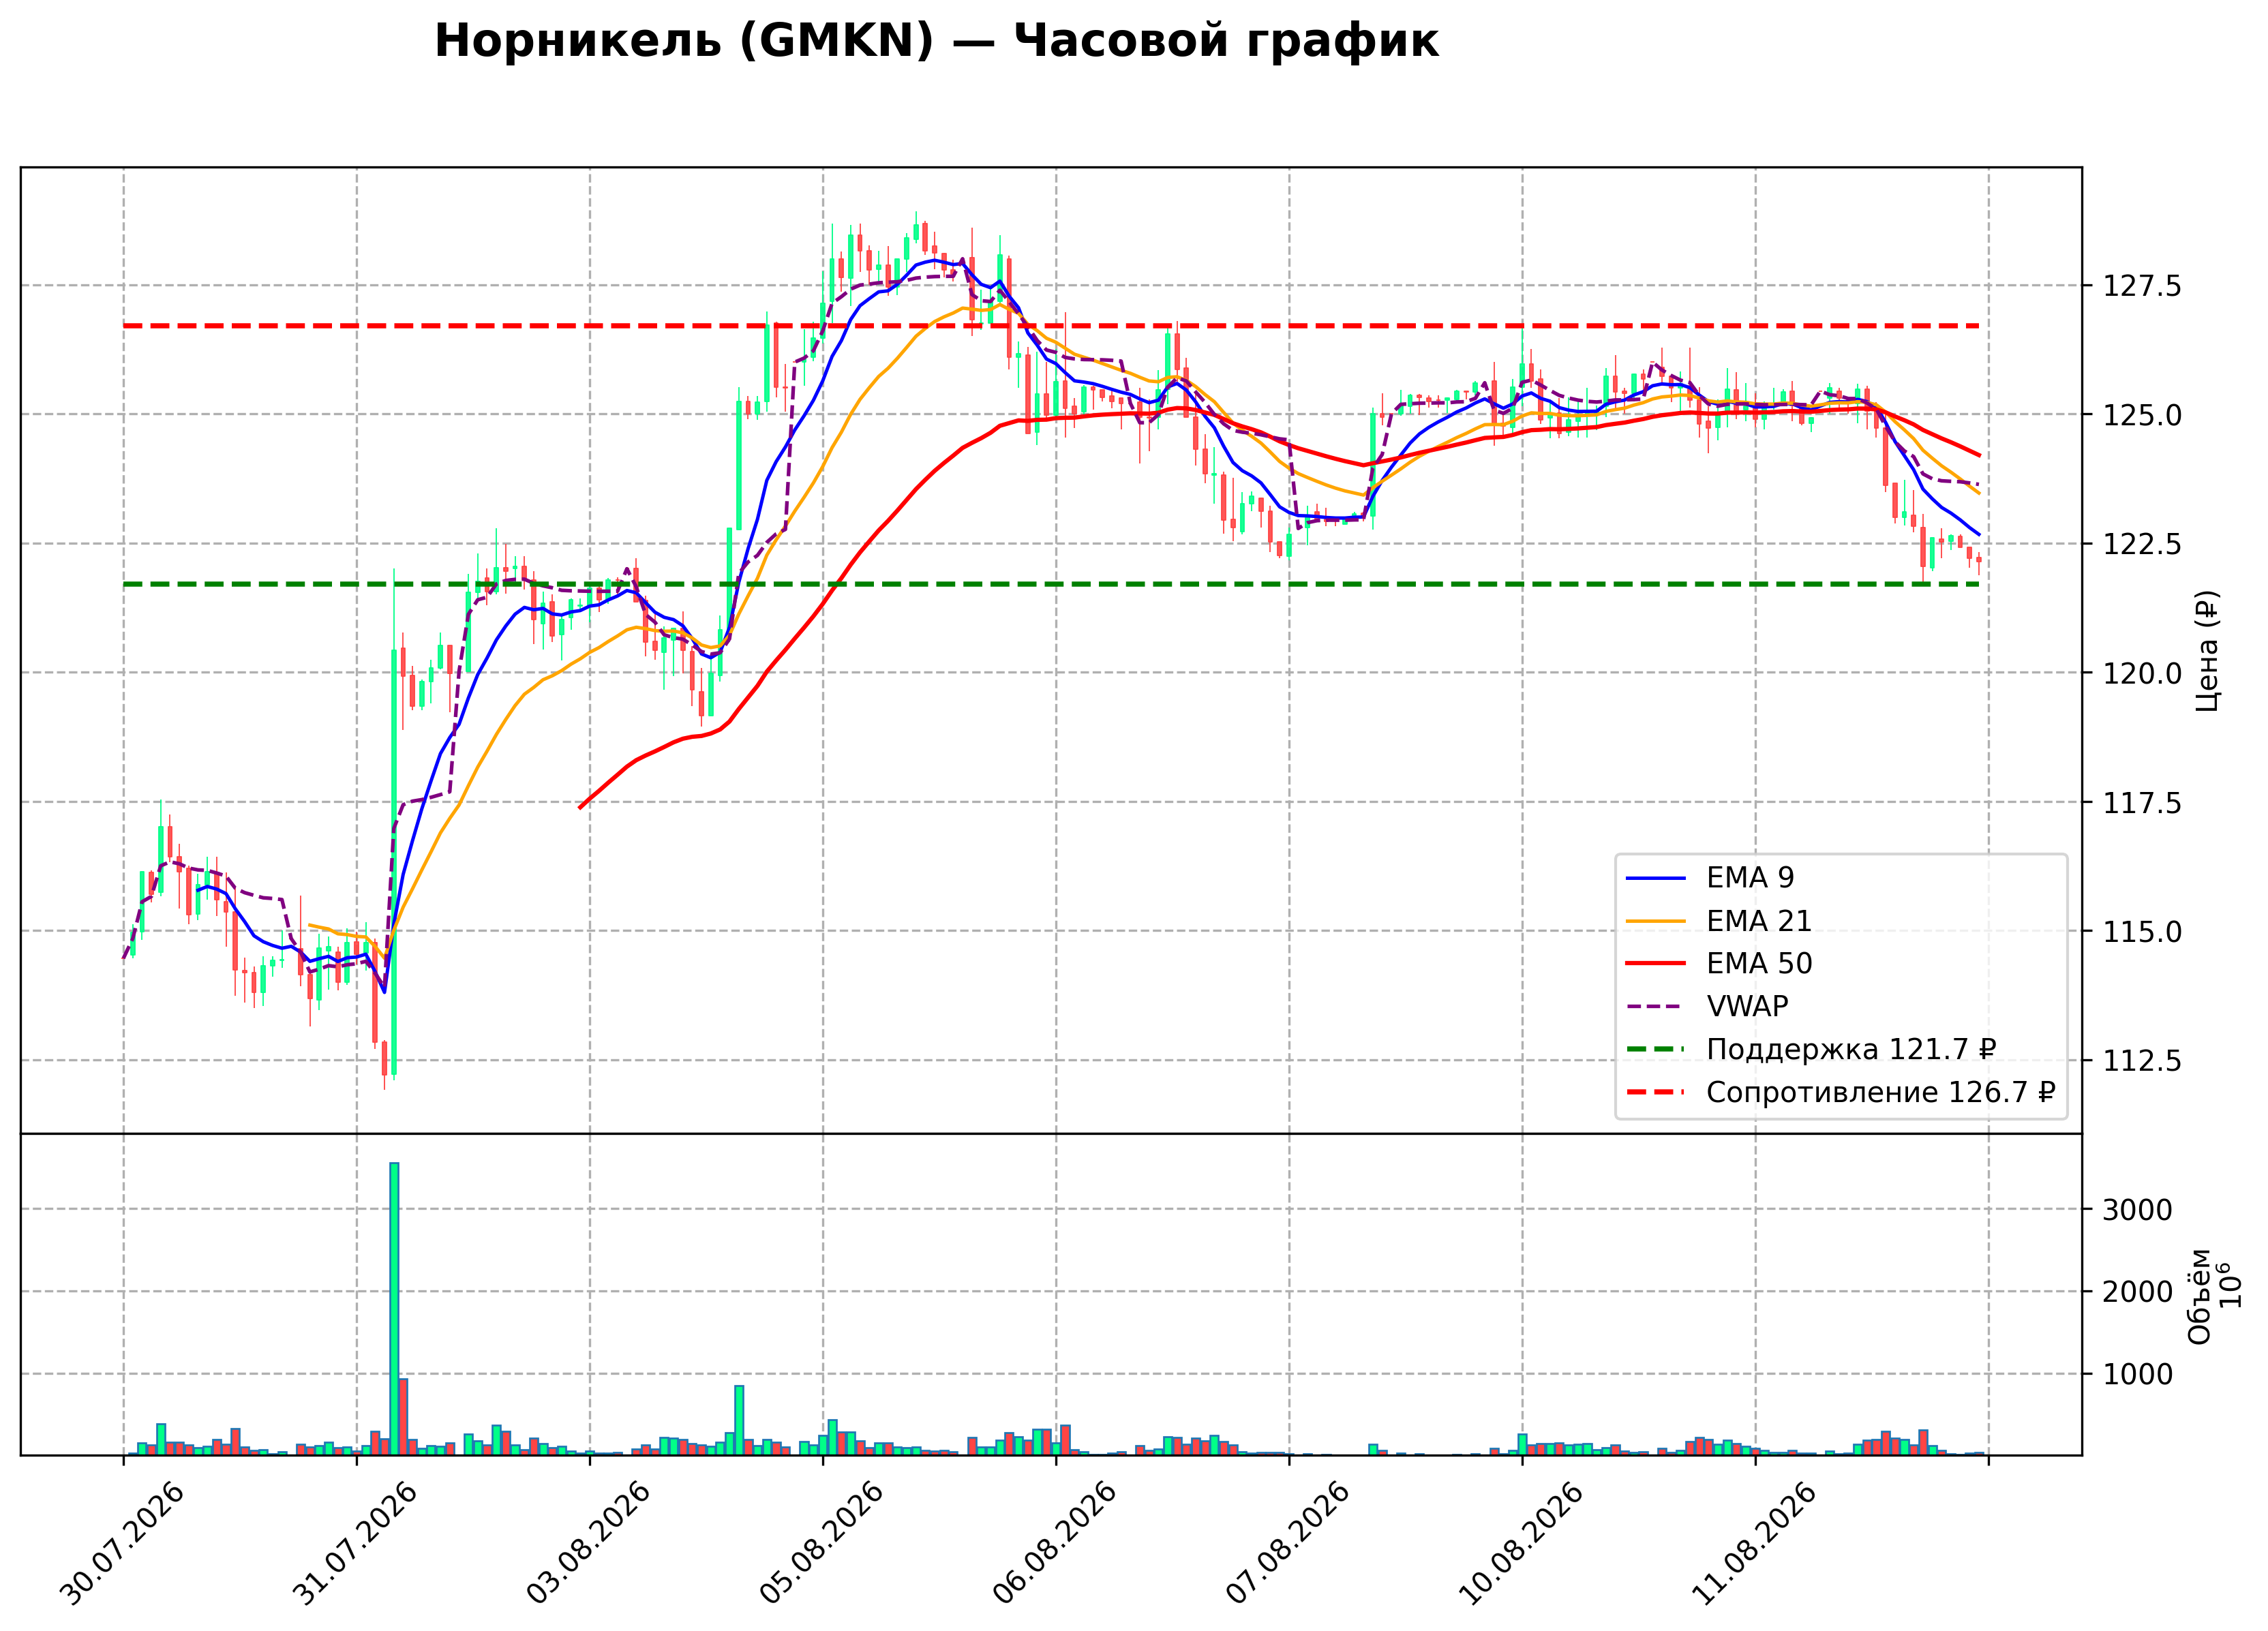Screen dimensions: 2268x1631
Task: Select the EMA 21 legend entry
Action: 1719,921
